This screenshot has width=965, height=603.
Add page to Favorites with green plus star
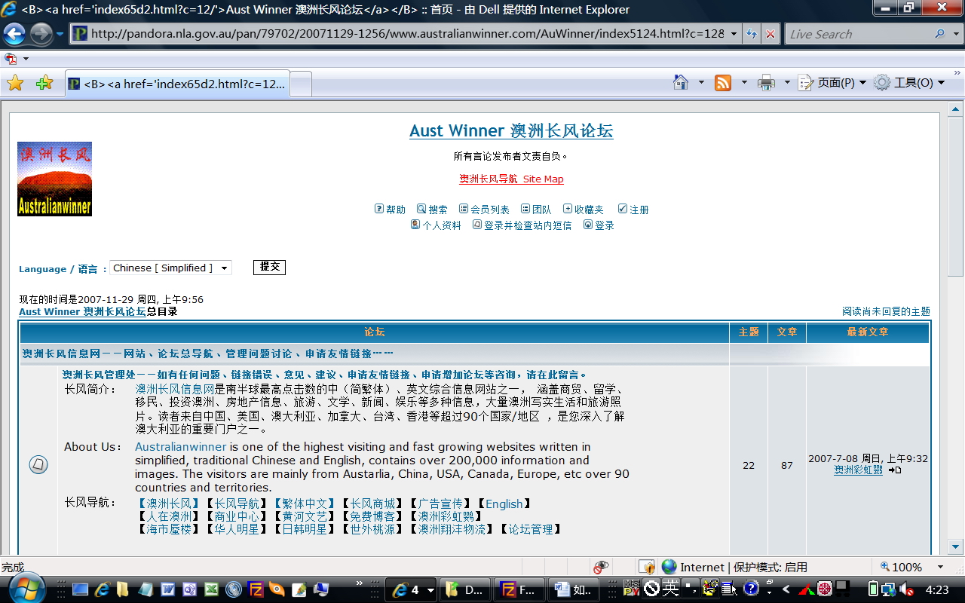44,83
